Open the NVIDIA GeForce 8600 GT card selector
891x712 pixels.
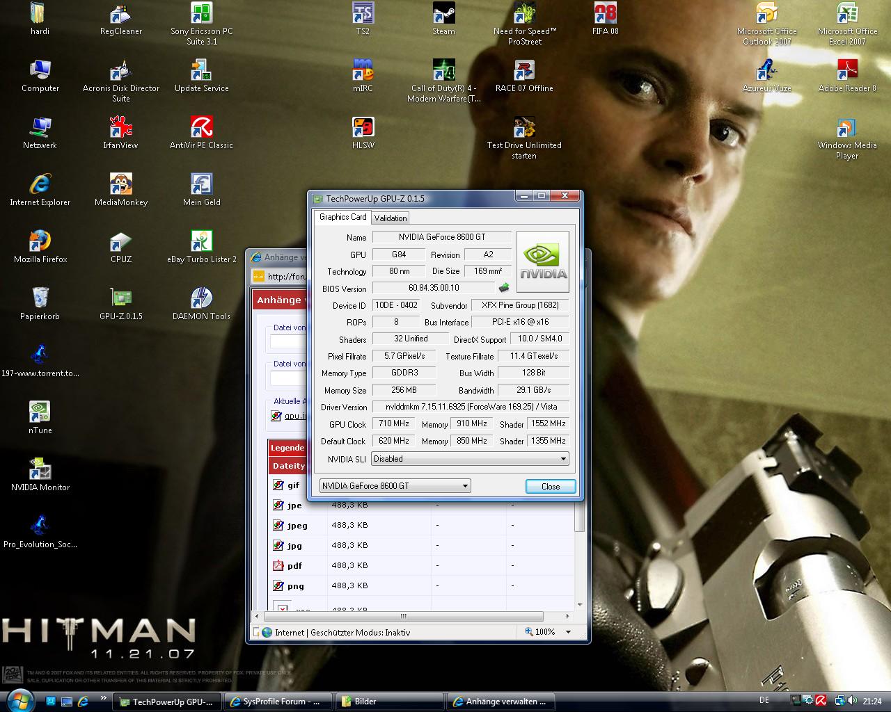tap(395, 486)
